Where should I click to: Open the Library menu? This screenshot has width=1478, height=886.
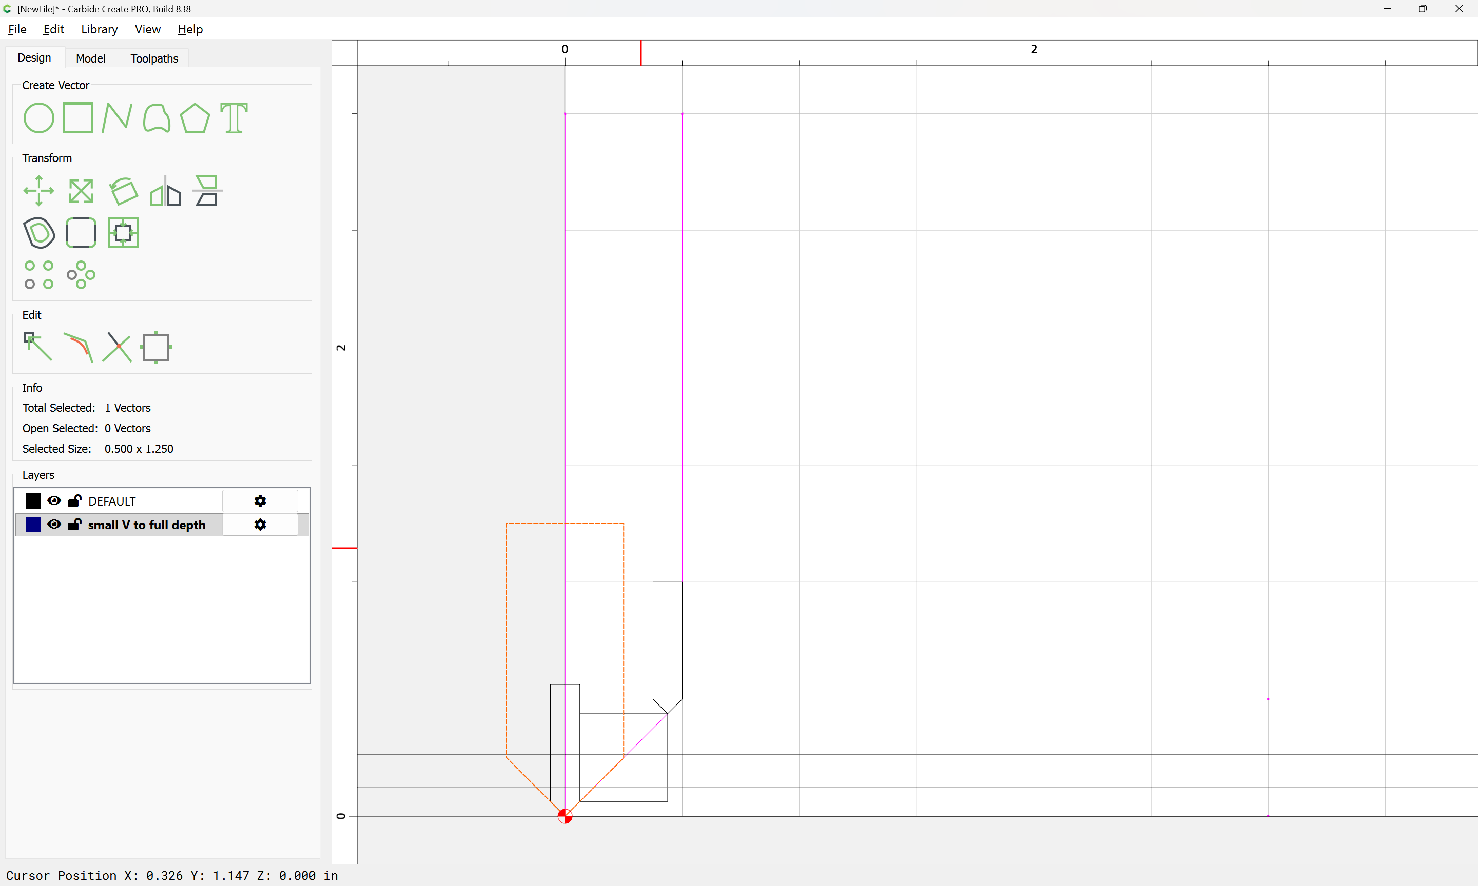[x=99, y=29]
